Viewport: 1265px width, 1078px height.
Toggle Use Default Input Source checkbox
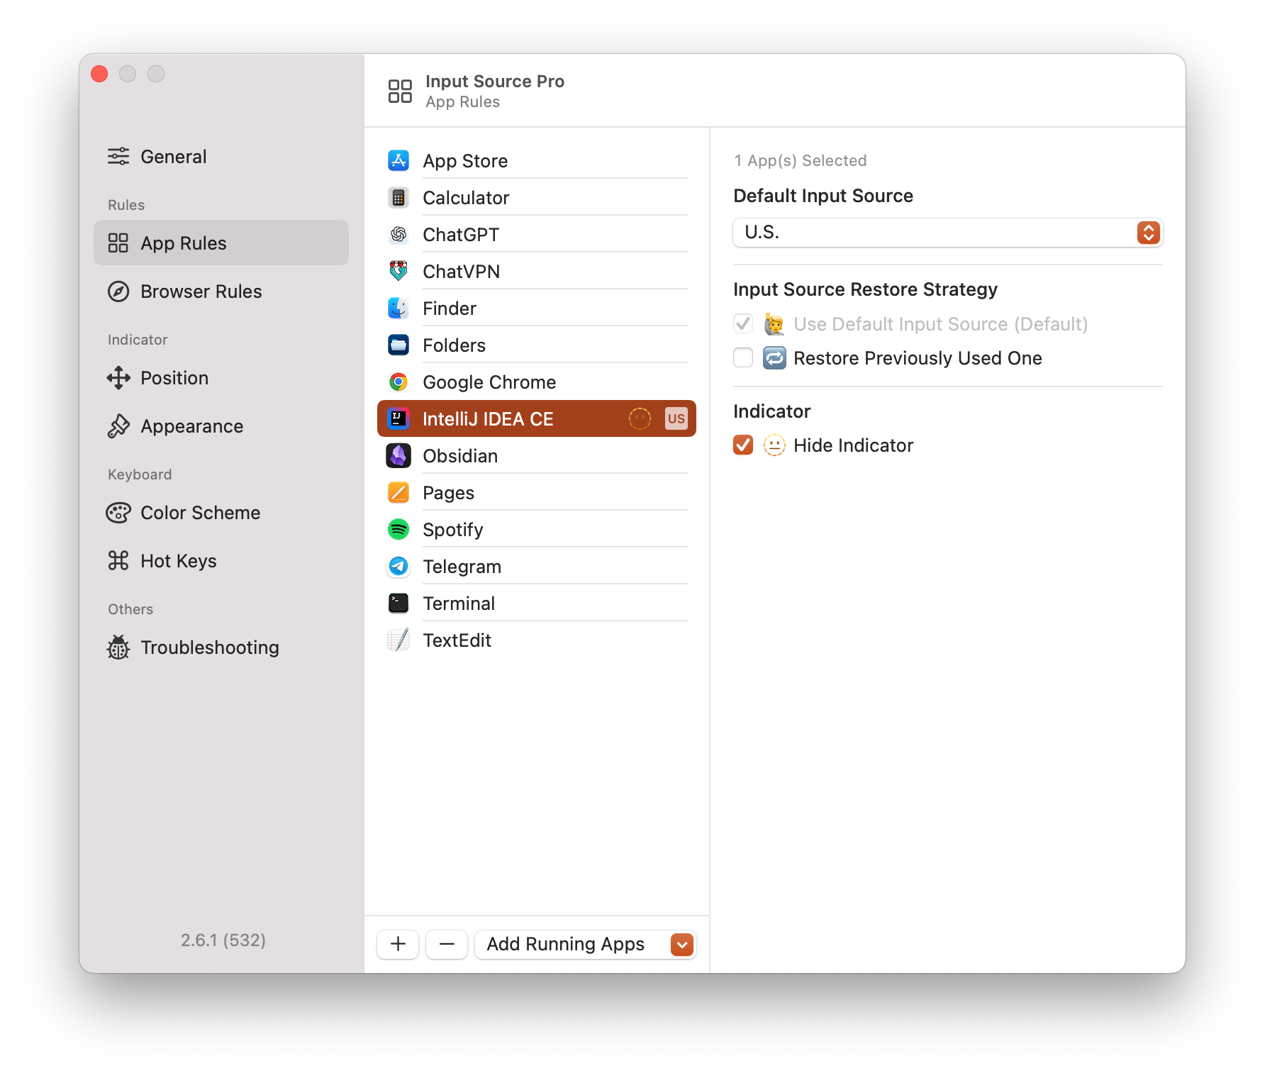[743, 324]
